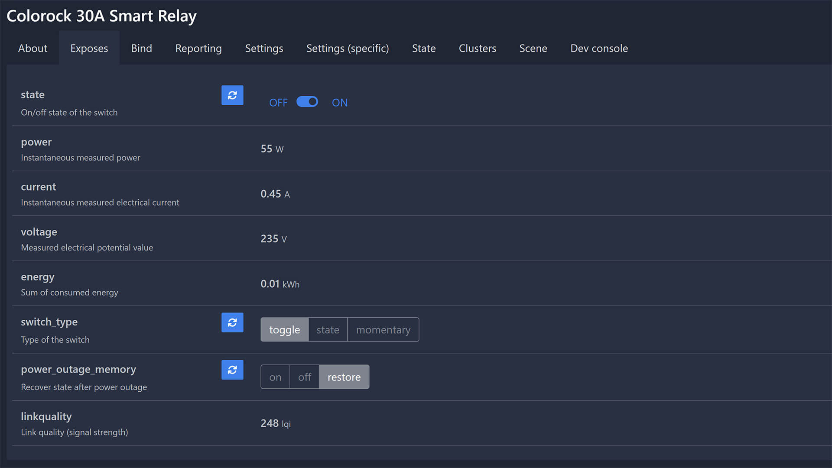Go to the Scene tab
Viewport: 832px width, 468px height.
tap(533, 48)
